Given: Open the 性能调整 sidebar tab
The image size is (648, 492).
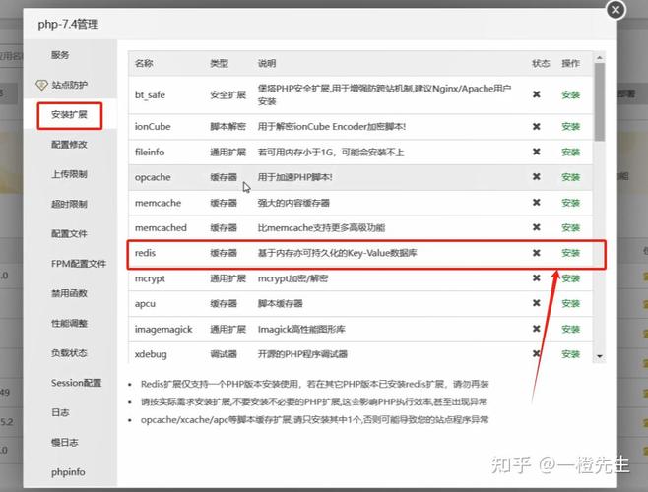Looking at the screenshot, I should click(69, 323).
